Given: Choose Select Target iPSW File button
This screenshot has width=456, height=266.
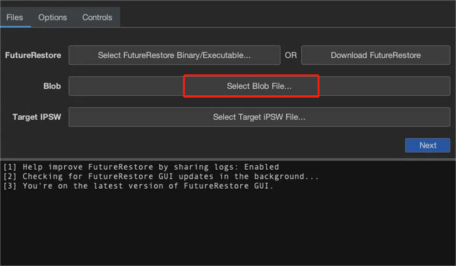Looking at the screenshot, I should 259,117.
